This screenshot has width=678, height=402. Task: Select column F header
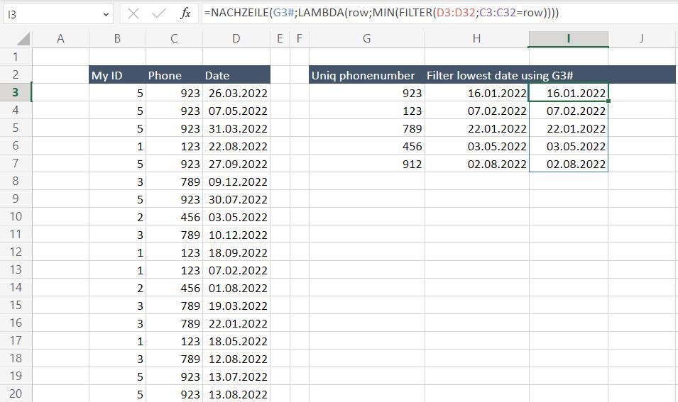point(299,39)
